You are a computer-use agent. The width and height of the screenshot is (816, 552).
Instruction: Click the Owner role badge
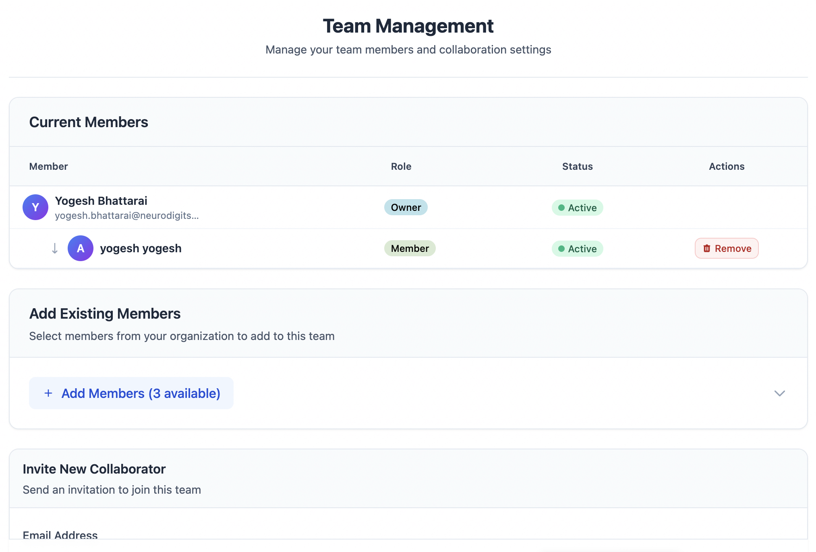(x=406, y=207)
